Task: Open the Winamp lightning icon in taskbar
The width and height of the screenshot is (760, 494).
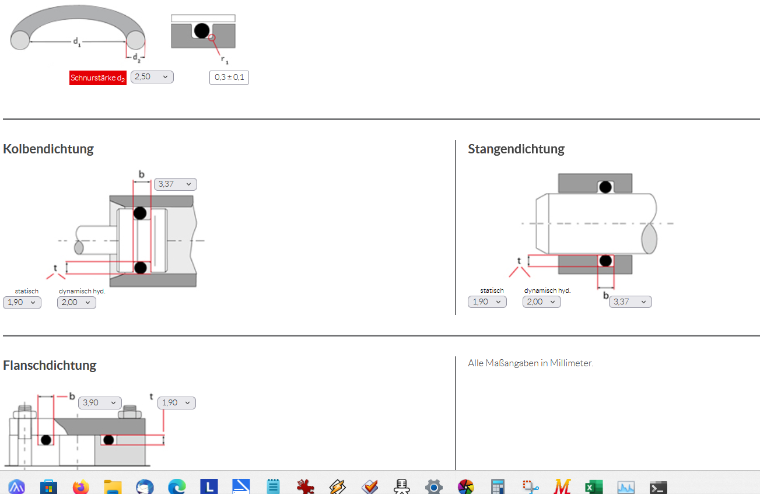Action: 338,487
